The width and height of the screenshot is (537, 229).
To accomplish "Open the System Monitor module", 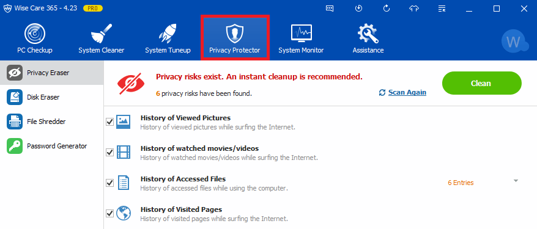I will (301, 38).
